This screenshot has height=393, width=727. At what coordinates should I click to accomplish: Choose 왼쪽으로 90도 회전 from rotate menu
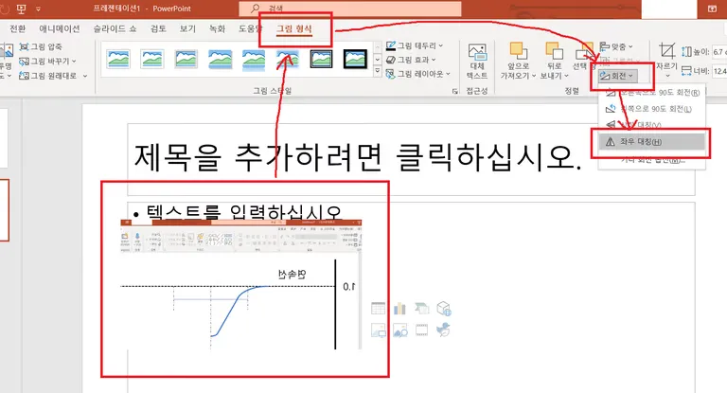[653, 109]
